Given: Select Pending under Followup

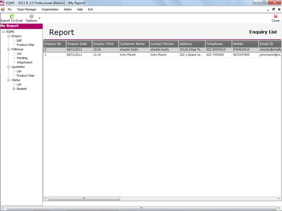Looking at the screenshot, I should click(x=22, y=58).
